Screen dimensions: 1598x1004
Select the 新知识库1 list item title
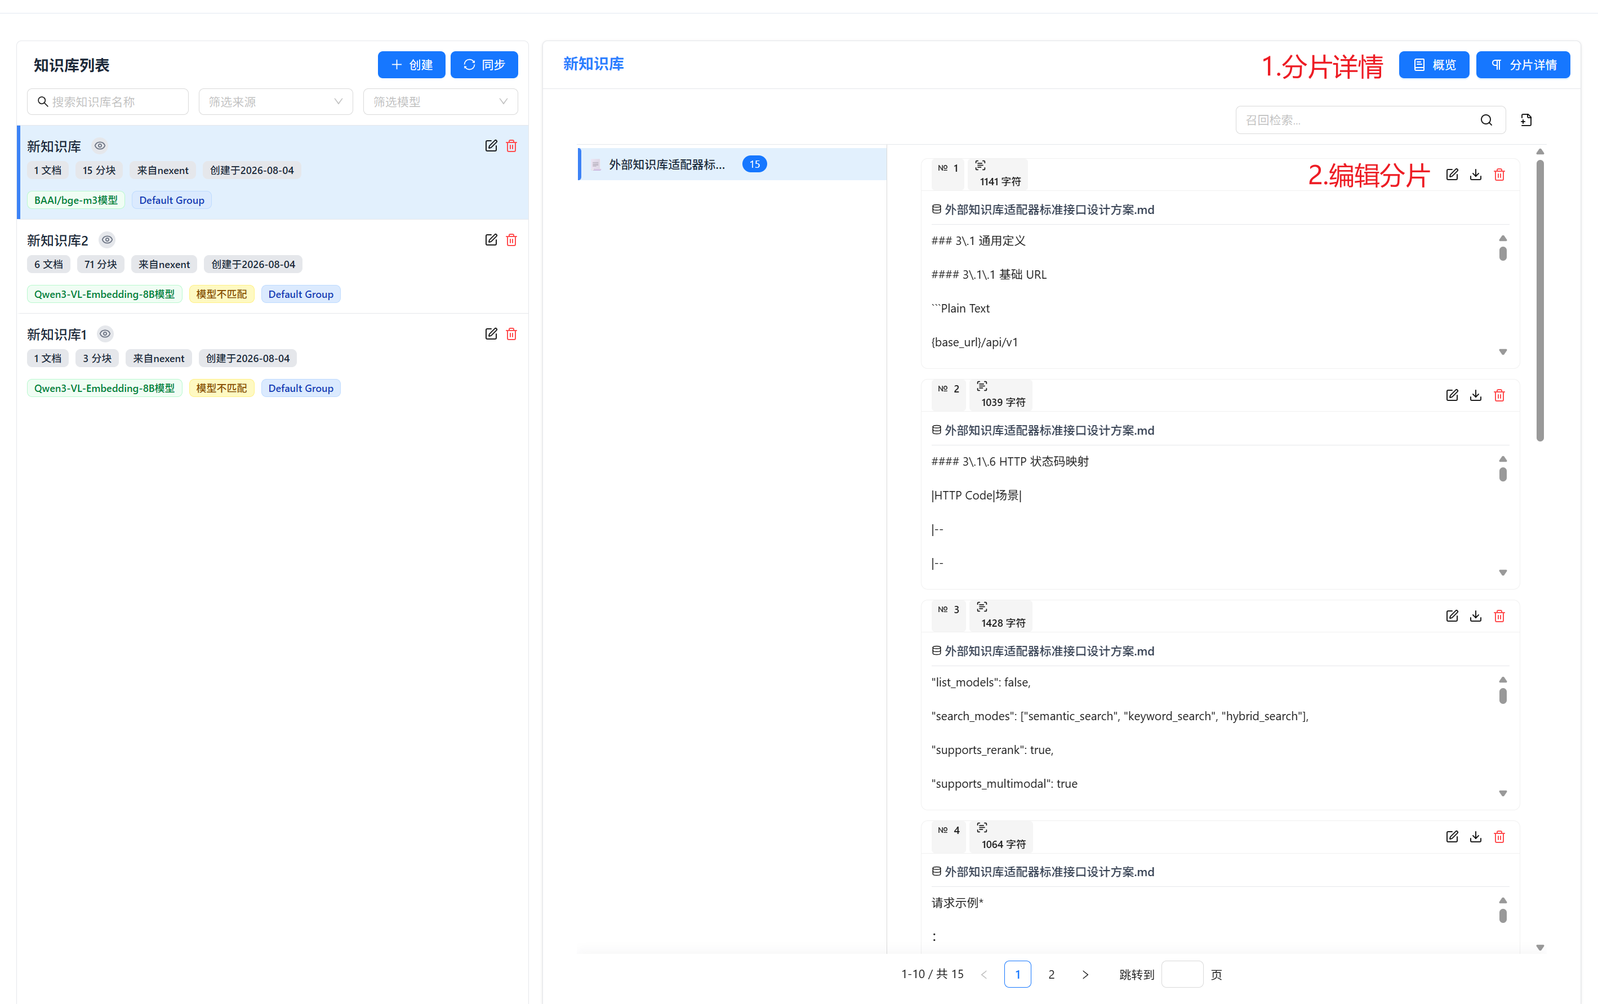(x=57, y=335)
